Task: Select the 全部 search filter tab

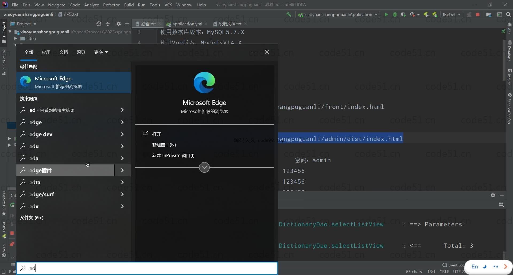Action: pyautogui.click(x=29, y=52)
